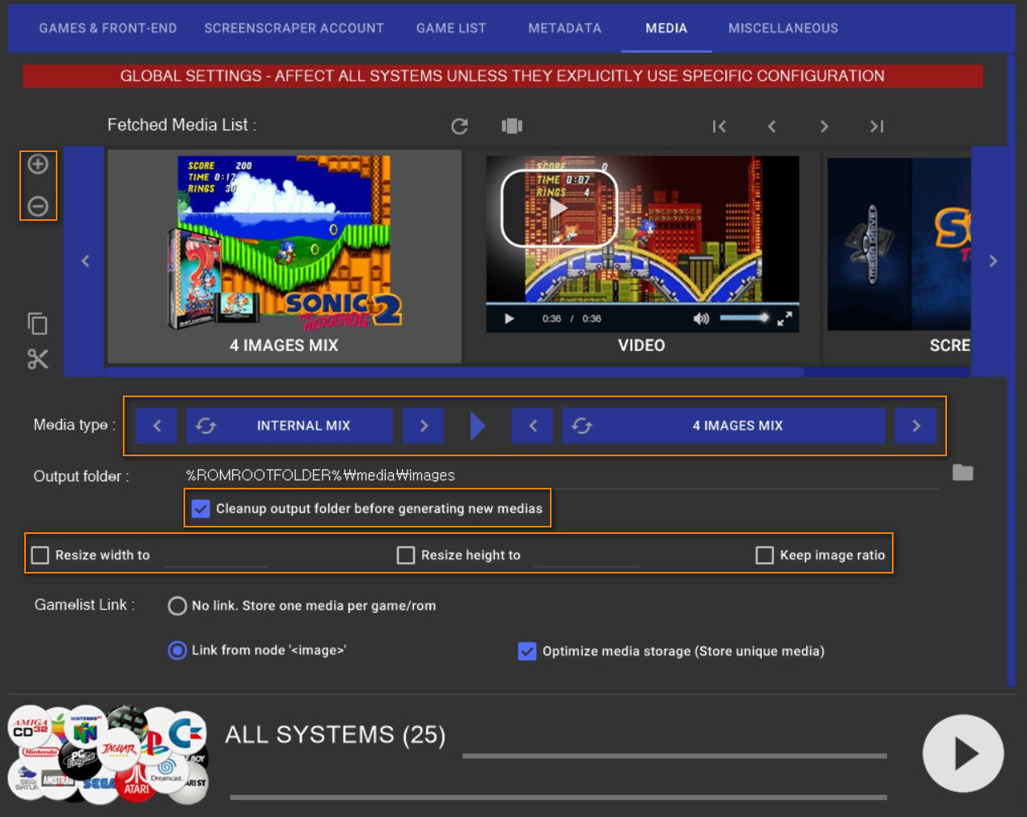Click the systems logo cluster
This screenshot has width=1027, height=817.
[x=108, y=754]
